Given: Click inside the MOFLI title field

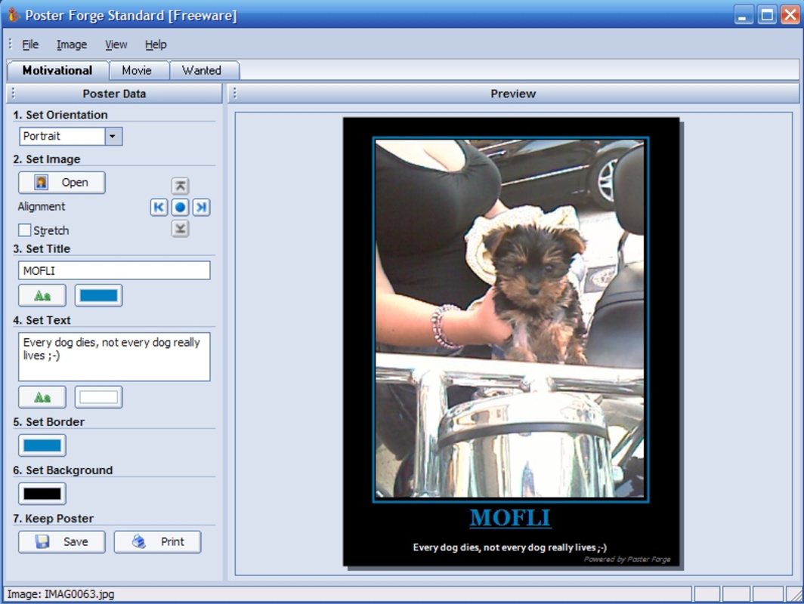Looking at the screenshot, I should [x=113, y=270].
